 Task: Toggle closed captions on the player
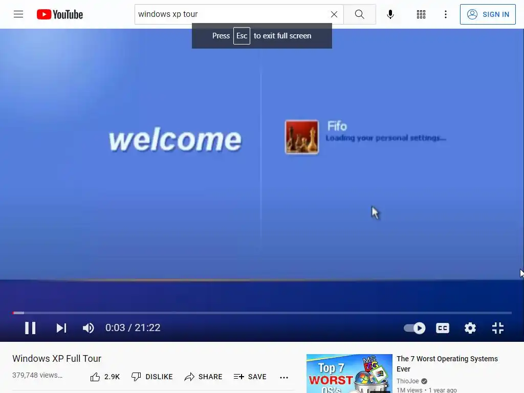443,328
